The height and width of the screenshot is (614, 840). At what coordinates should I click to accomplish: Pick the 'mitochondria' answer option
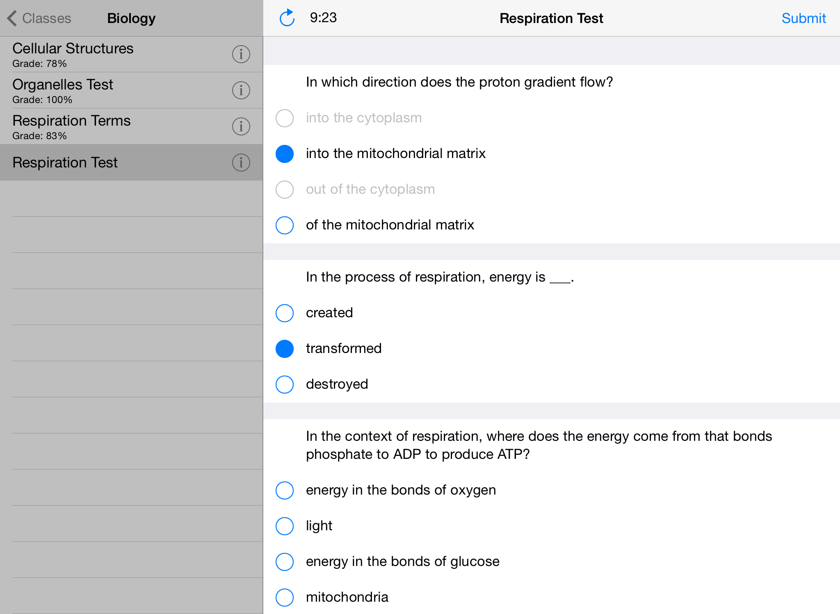click(x=285, y=597)
